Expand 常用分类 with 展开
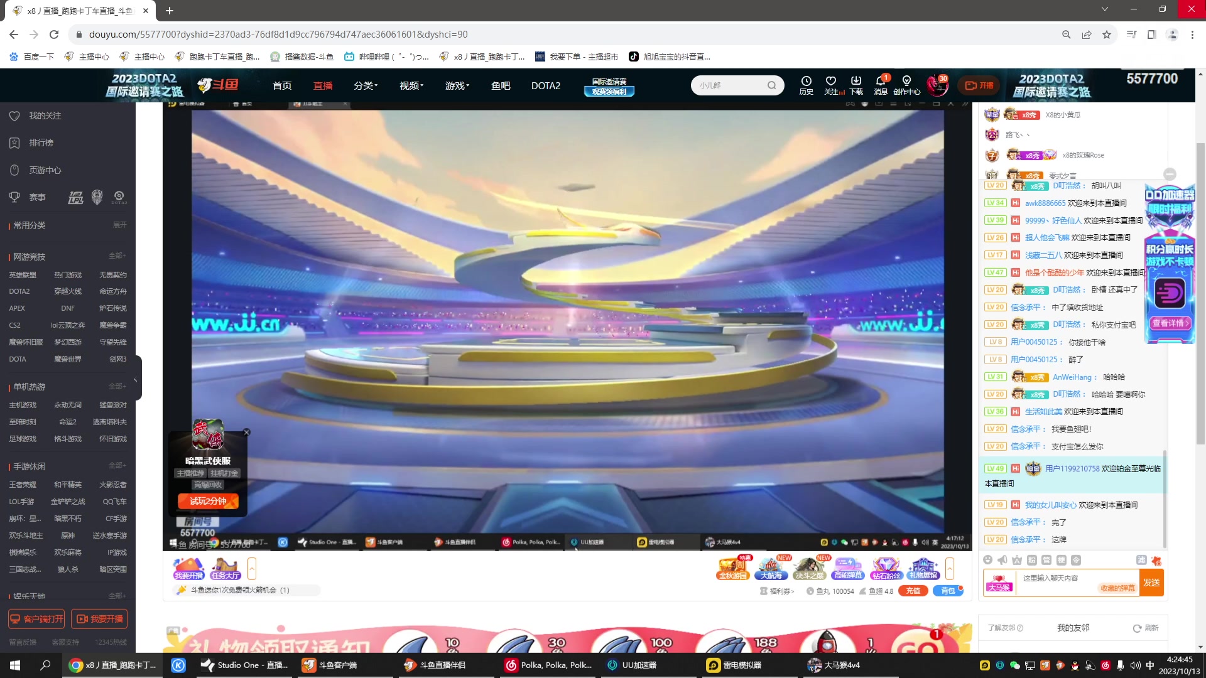The image size is (1206, 678). [119, 225]
